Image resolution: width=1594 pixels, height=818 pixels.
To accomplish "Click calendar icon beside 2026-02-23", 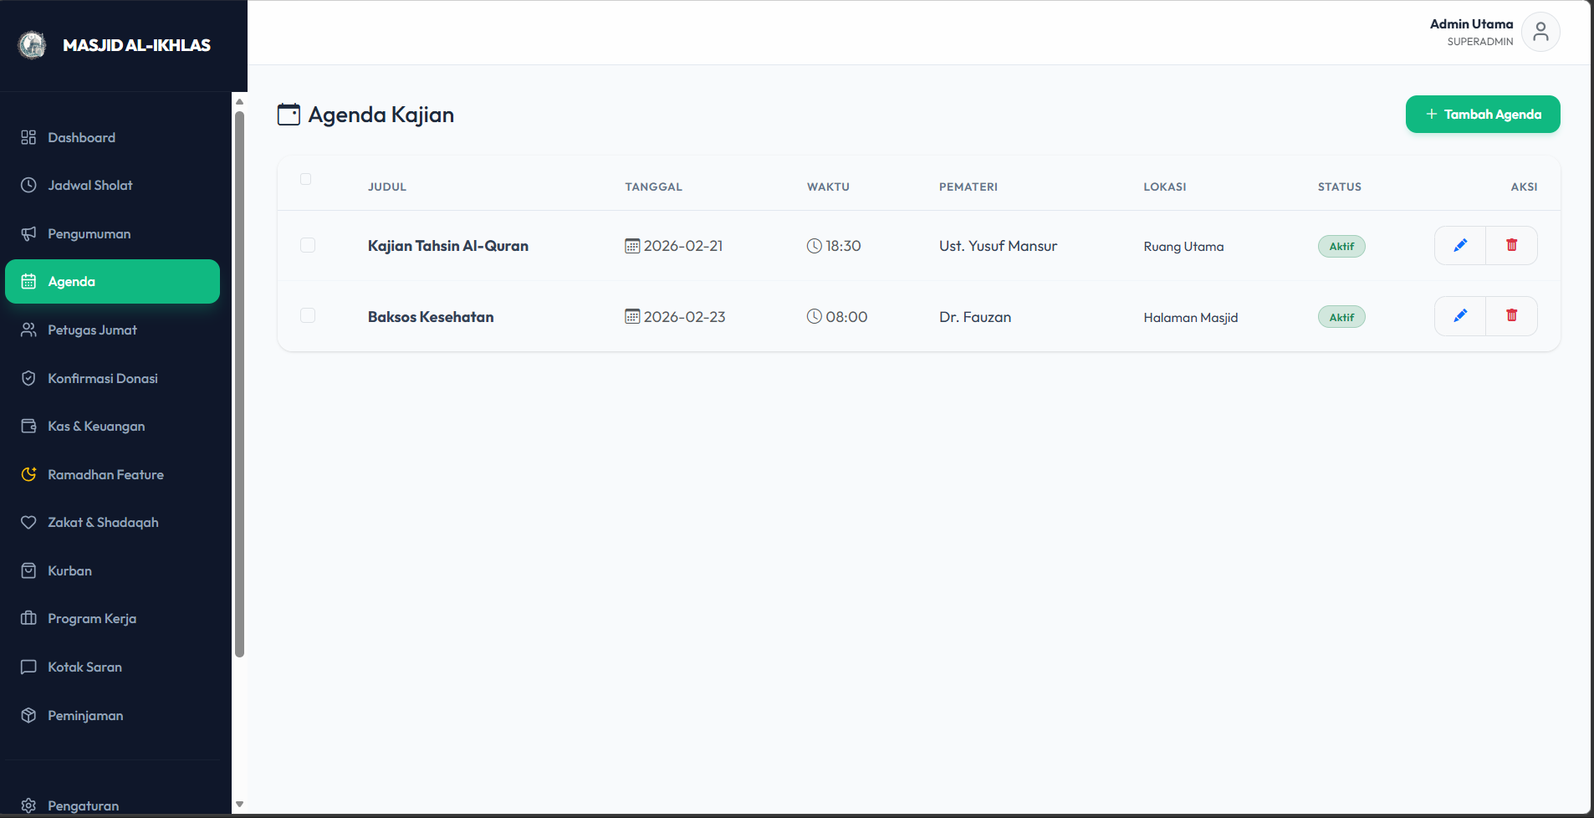I will 632,316.
